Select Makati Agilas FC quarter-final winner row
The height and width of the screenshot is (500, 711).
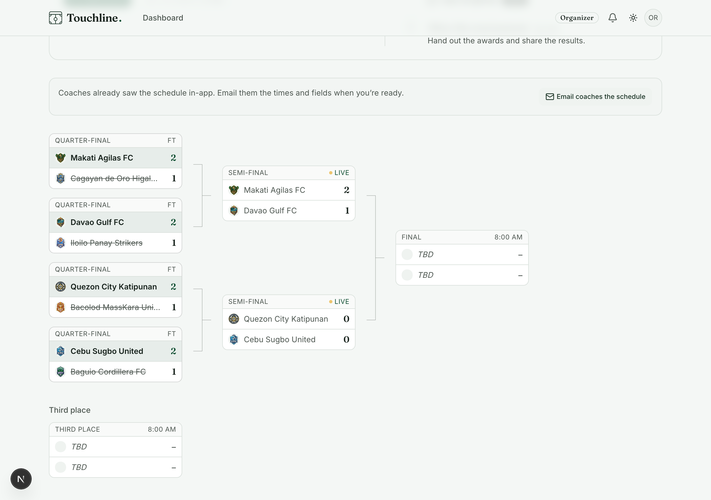click(x=116, y=158)
